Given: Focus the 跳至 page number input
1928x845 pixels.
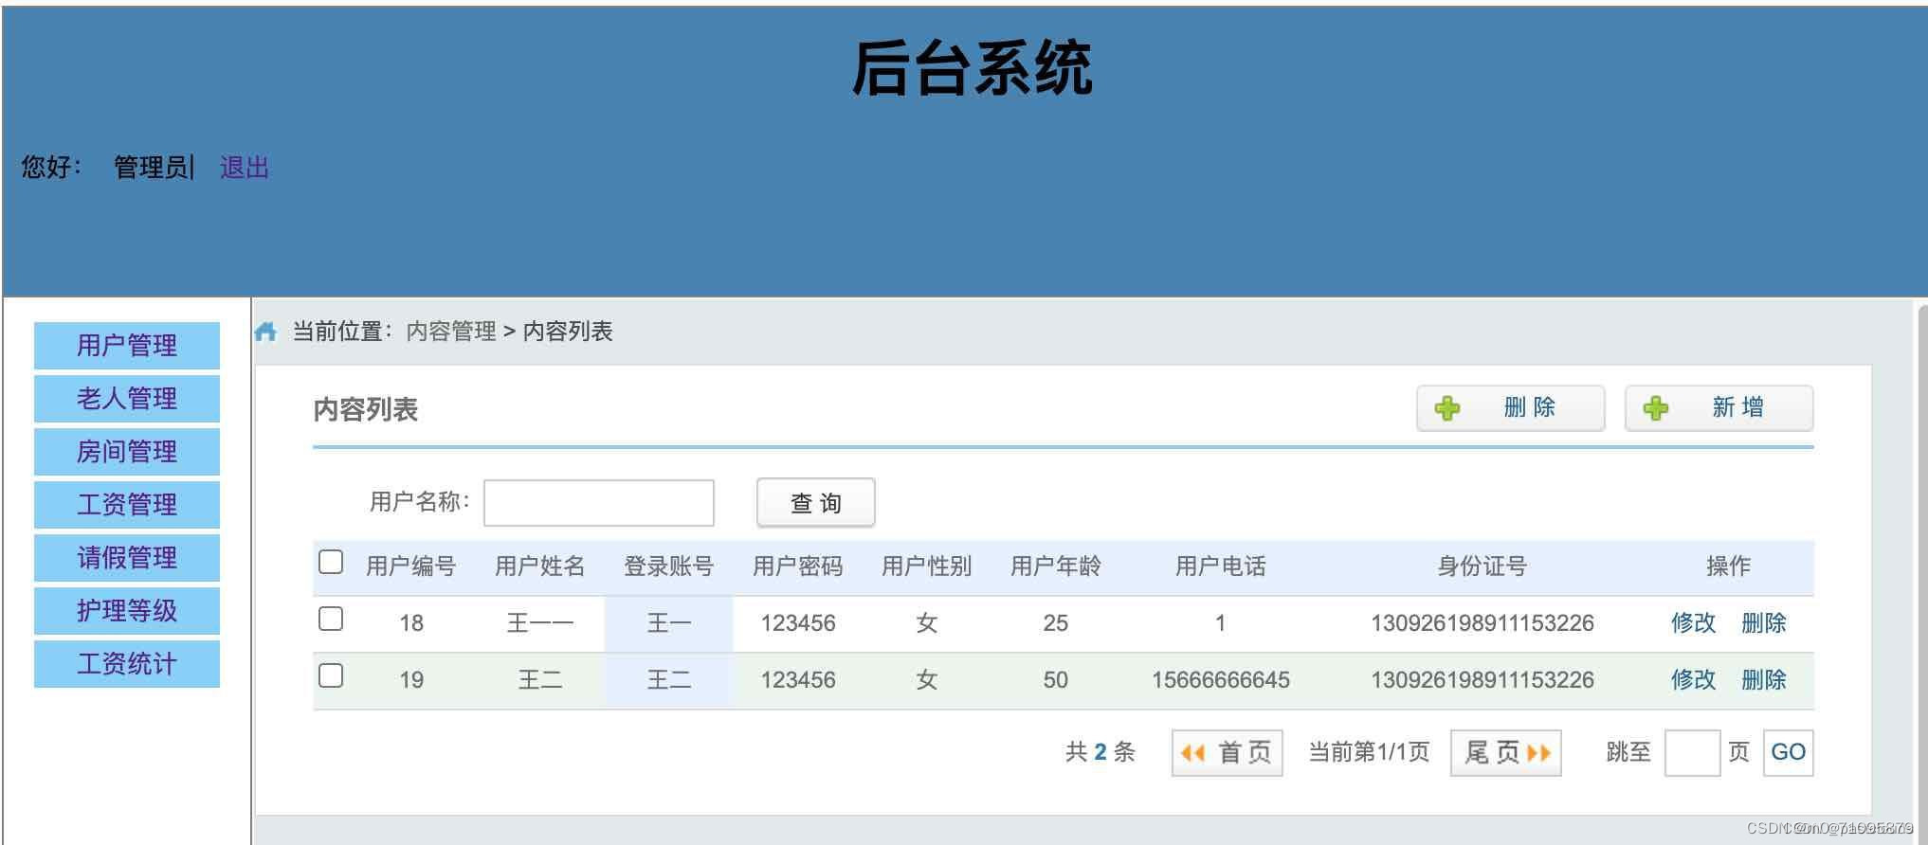Looking at the screenshot, I should tap(1693, 753).
